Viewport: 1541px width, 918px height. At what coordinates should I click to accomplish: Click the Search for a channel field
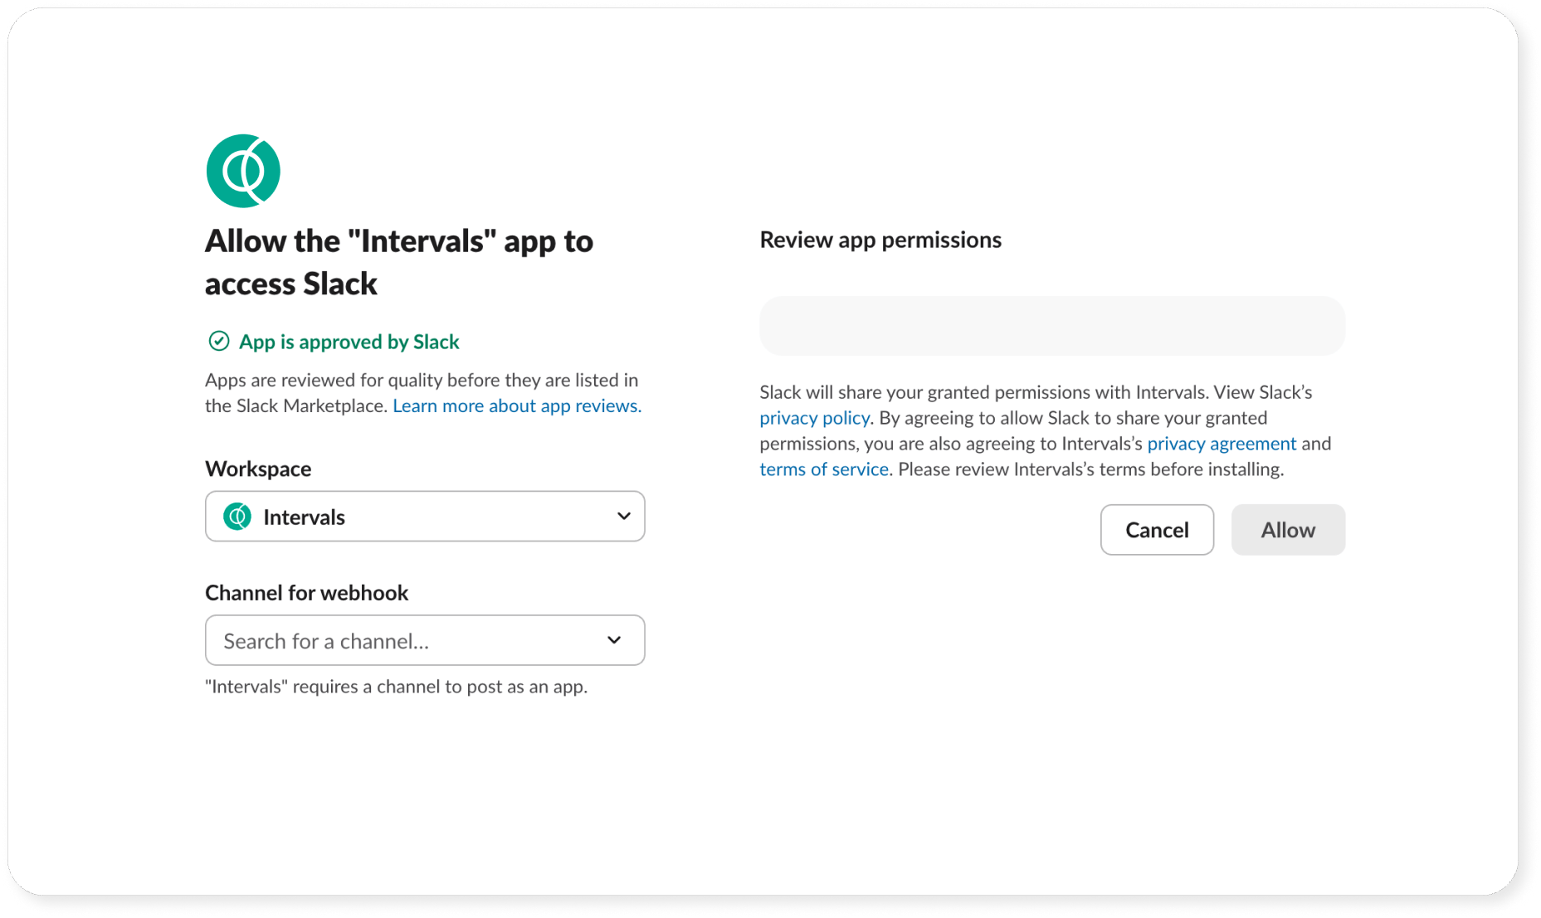[407, 641]
